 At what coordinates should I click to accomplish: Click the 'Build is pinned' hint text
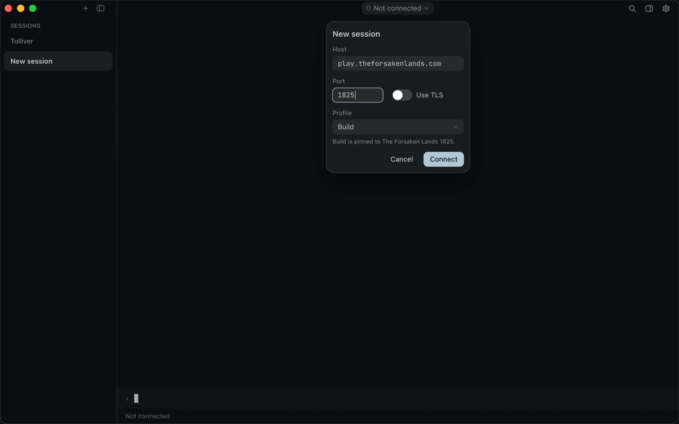pos(394,141)
